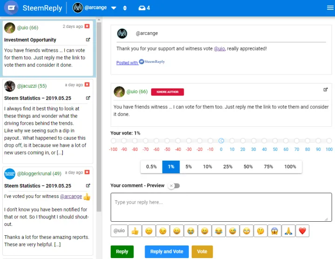Insert grinning face emoji
This screenshot has width=335, height=259.
click(177, 231)
